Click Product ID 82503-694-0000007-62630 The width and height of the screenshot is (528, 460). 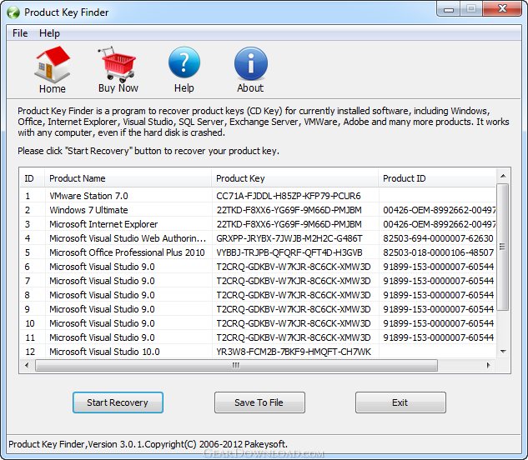(438, 238)
